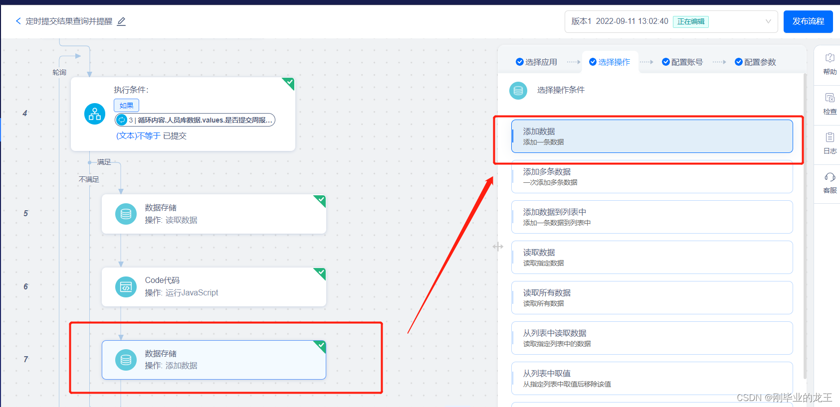Click the panel resize handle icon
Image resolution: width=840 pixels, height=407 pixels.
pos(498,246)
